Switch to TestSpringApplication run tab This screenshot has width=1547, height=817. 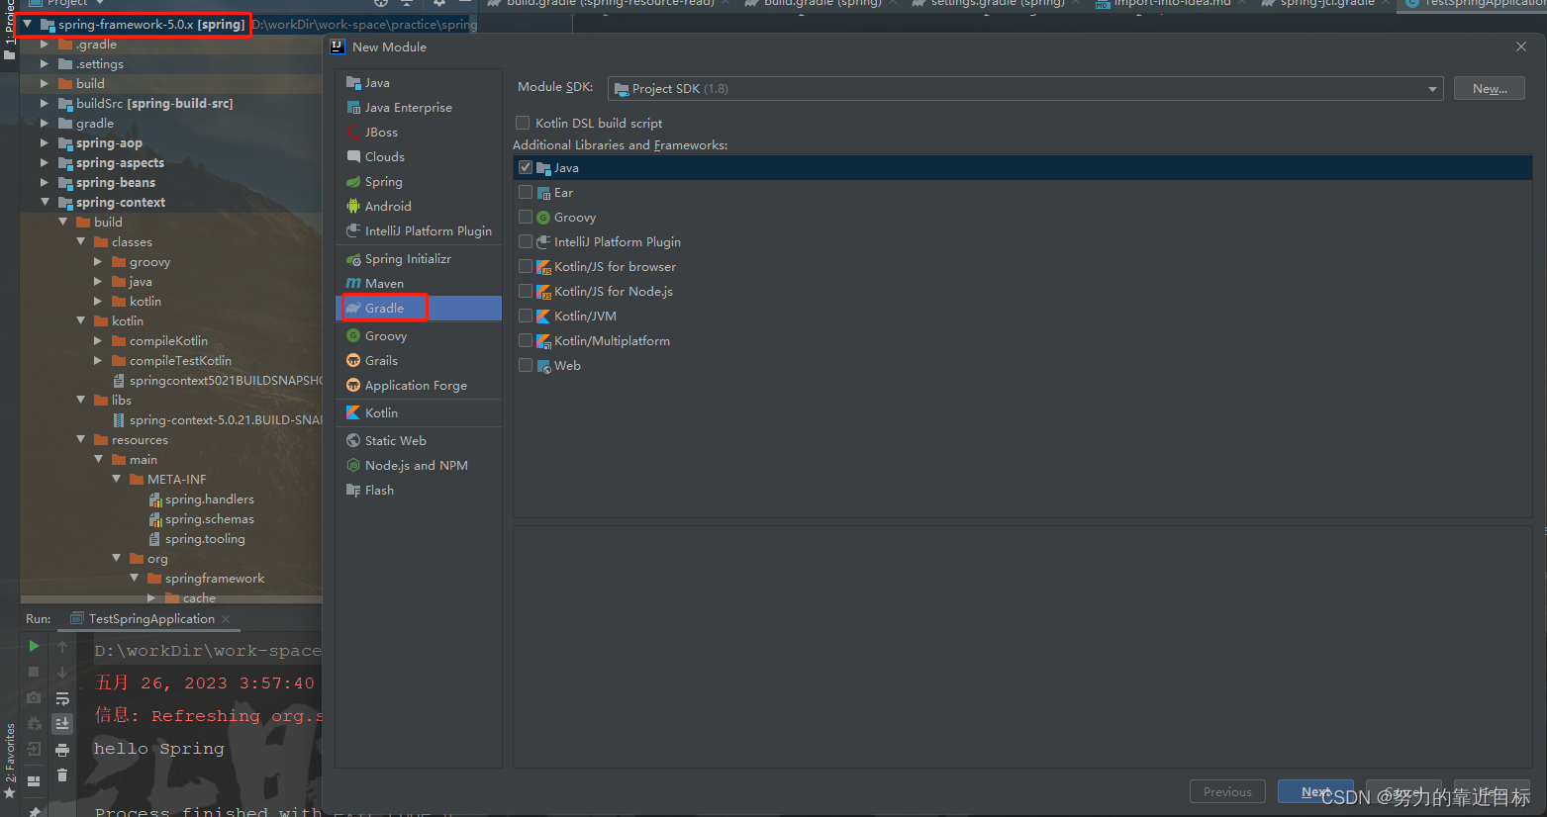(150, 619)
